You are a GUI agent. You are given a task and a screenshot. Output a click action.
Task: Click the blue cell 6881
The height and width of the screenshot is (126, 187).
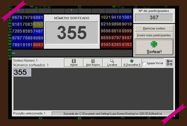[x=38, y=18]
